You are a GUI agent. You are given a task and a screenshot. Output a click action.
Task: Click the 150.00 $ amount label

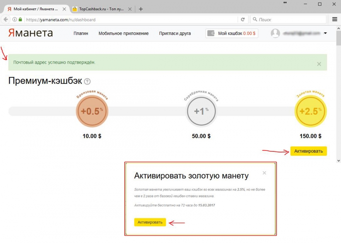[310, 136]
